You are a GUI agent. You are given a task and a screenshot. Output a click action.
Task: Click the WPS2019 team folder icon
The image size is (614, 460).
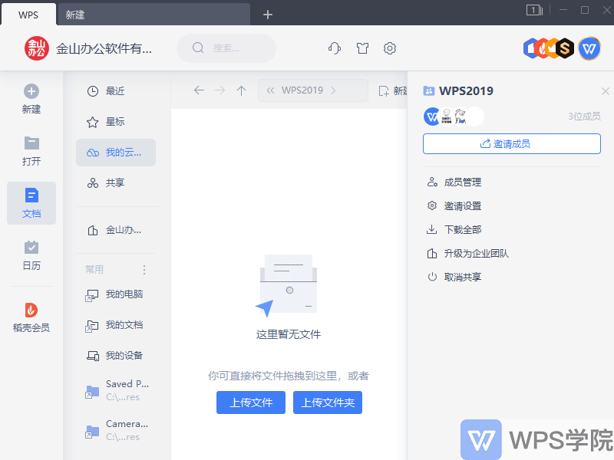[429, 91]
